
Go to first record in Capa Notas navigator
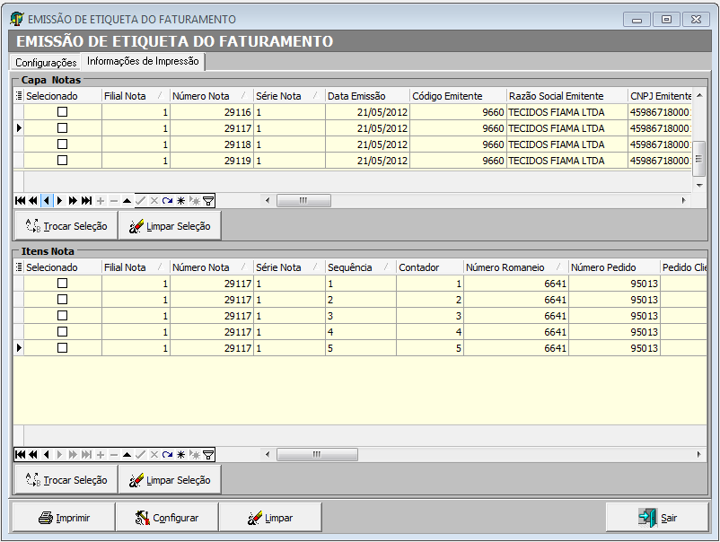point(20,201)
